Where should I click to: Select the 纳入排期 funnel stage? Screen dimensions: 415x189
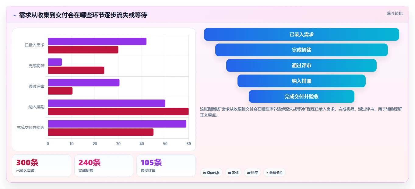pyautogui.click(x=301, y=81)
